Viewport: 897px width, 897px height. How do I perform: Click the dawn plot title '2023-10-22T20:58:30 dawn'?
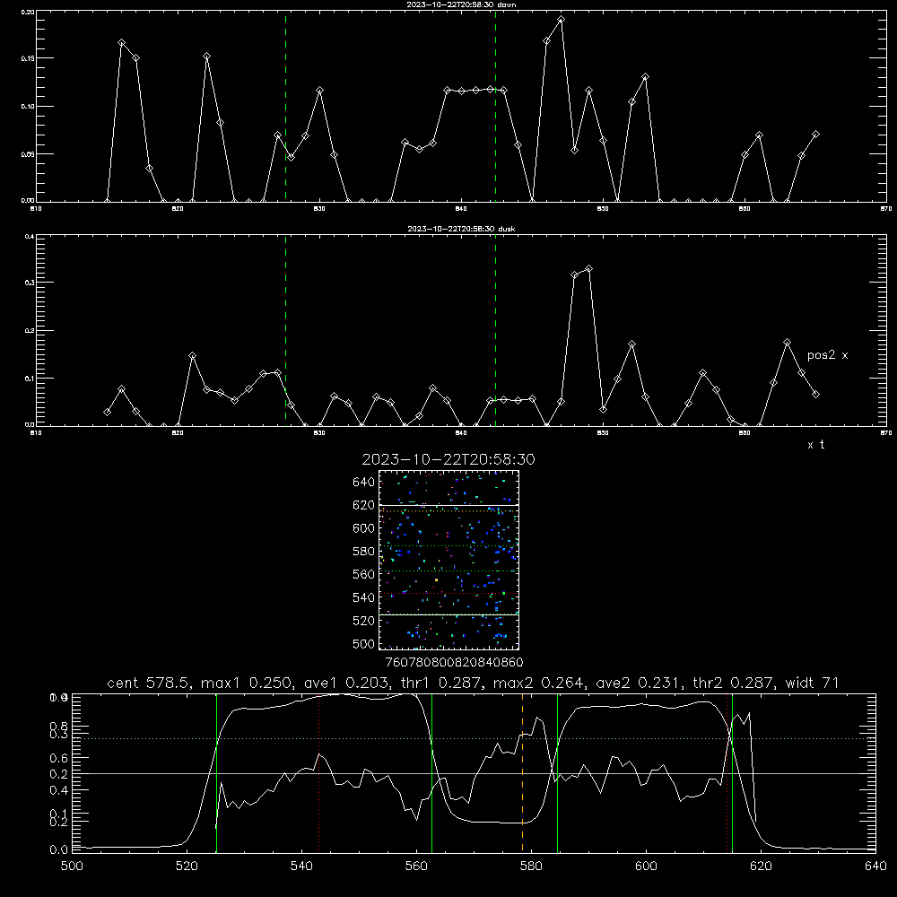461,4
